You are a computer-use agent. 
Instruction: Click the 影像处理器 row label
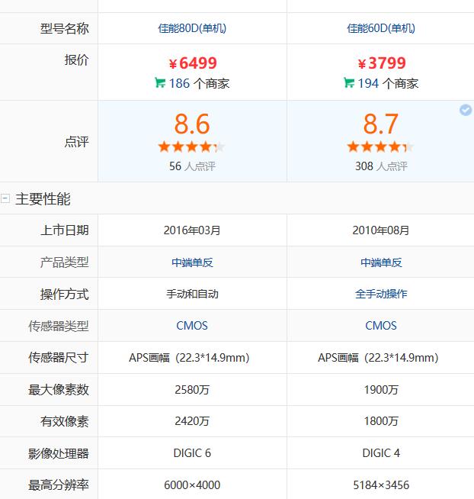coord(58,453)
